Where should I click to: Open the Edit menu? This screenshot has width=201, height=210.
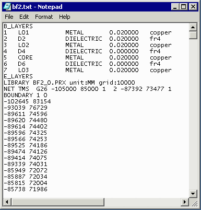click(x=24, y=17)
